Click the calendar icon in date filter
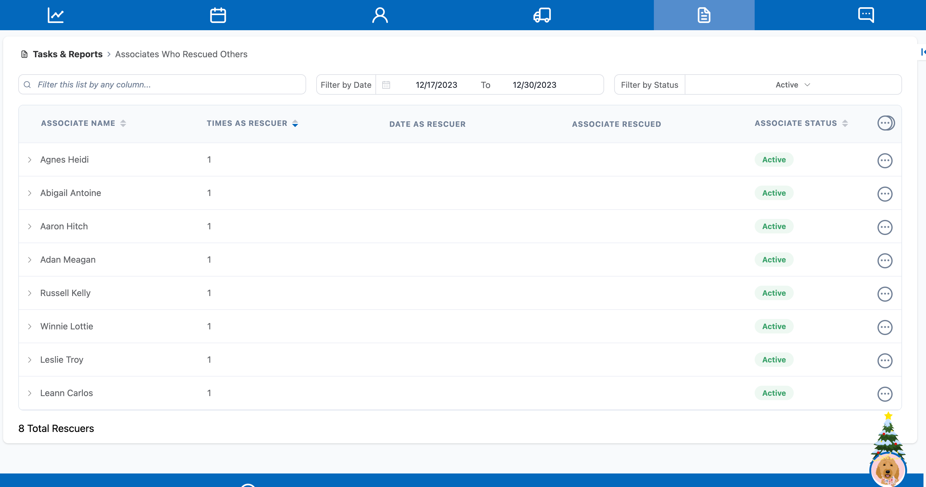This screenshot has height=487, width=926. click(x=386, y=85)
